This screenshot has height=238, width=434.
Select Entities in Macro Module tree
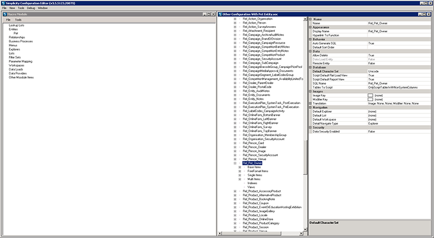[x=13, y=29]
